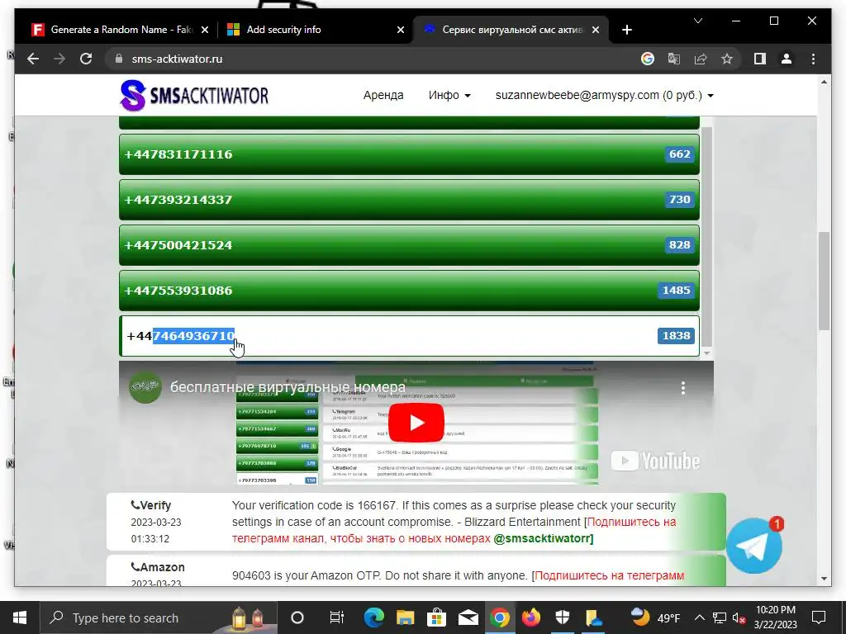
Task: Go back using the browser back arrow
Action: click(33, 59)
